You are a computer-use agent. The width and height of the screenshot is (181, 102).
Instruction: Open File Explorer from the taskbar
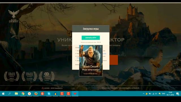pos(16,94)
